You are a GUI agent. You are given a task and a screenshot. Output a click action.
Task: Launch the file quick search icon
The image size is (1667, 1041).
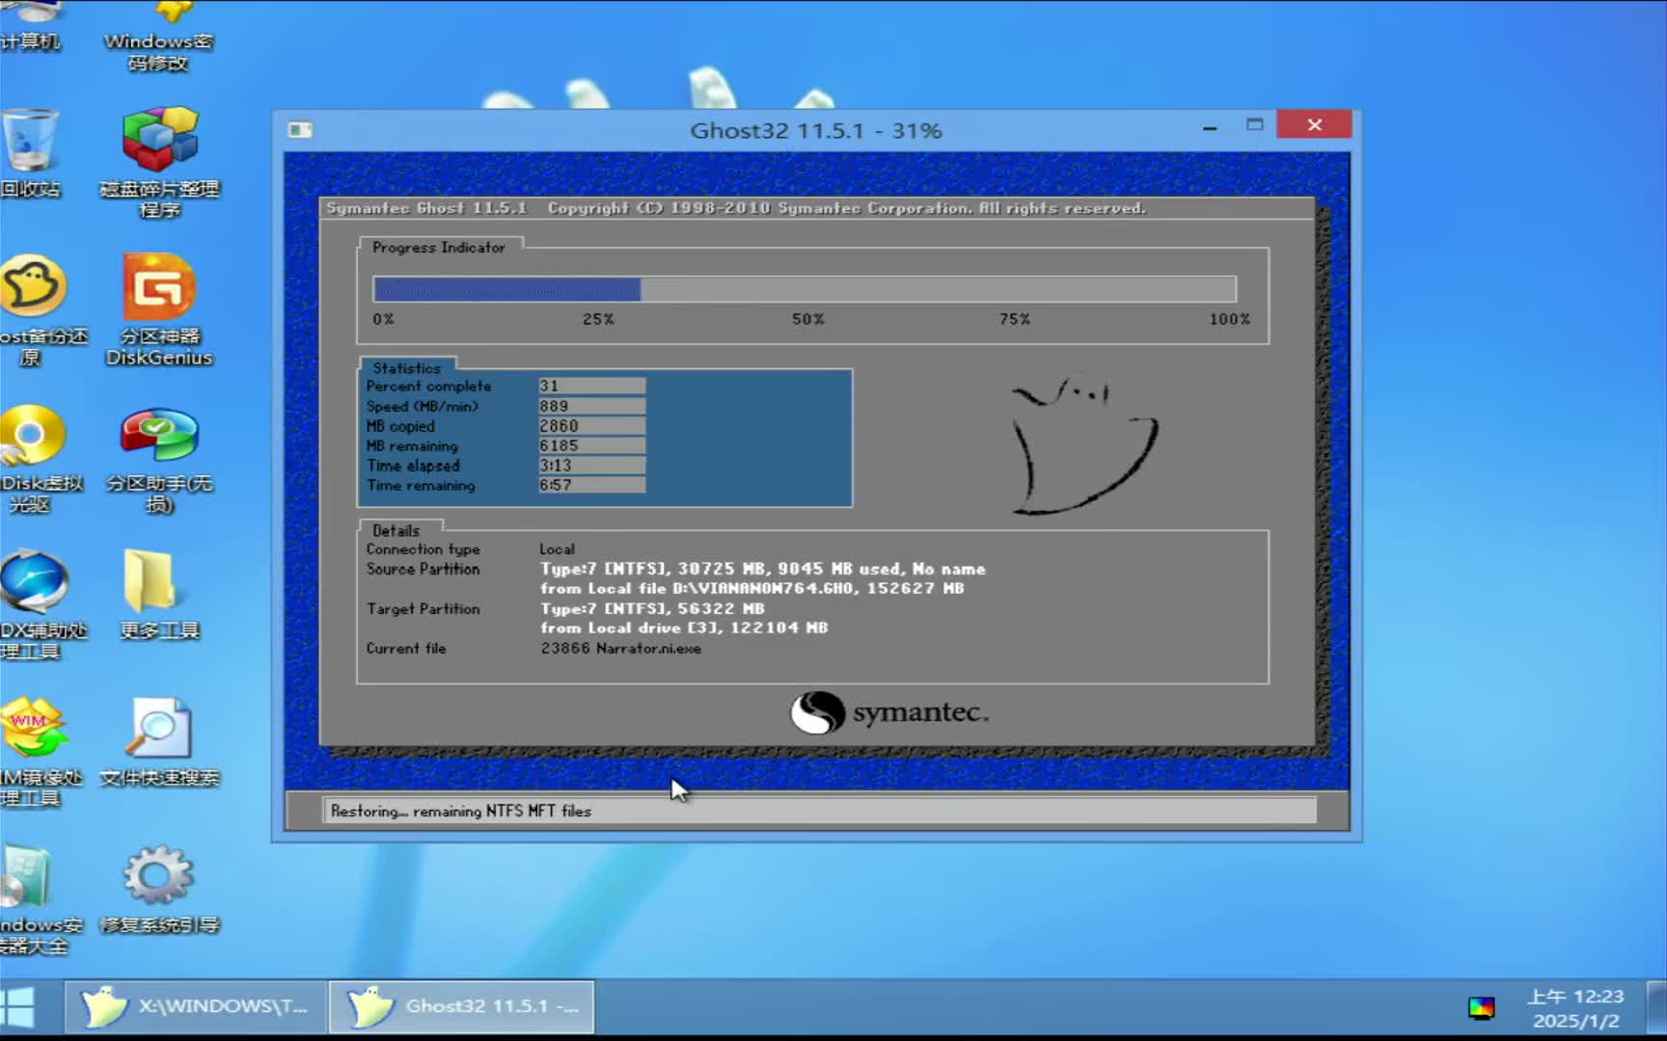159,731
